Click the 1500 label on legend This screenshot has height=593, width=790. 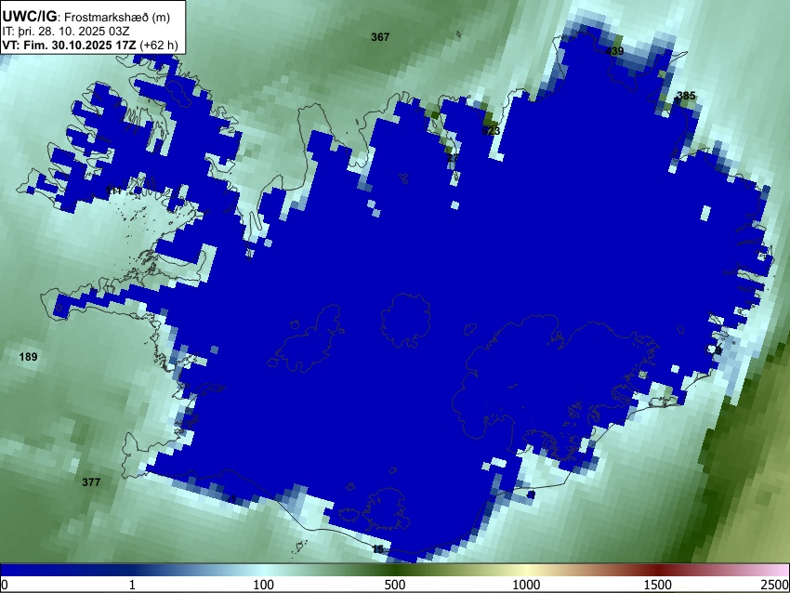(658, 585)
